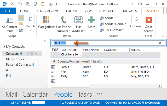Click the Categorized refine icon
This screenshot has width=167, height=106.
pos(46,20)
